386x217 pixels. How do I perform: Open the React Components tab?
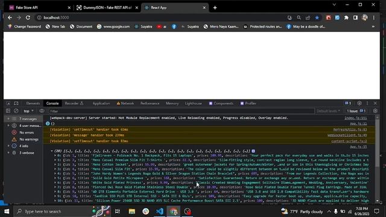pyautogui.click(x=221, y=103)
